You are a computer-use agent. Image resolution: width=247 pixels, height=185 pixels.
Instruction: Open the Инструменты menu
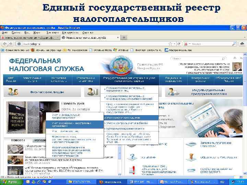coord(70,33)
